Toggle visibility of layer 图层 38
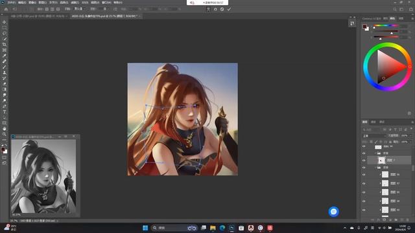The image size is (415, 233). (x=364, y=201)
